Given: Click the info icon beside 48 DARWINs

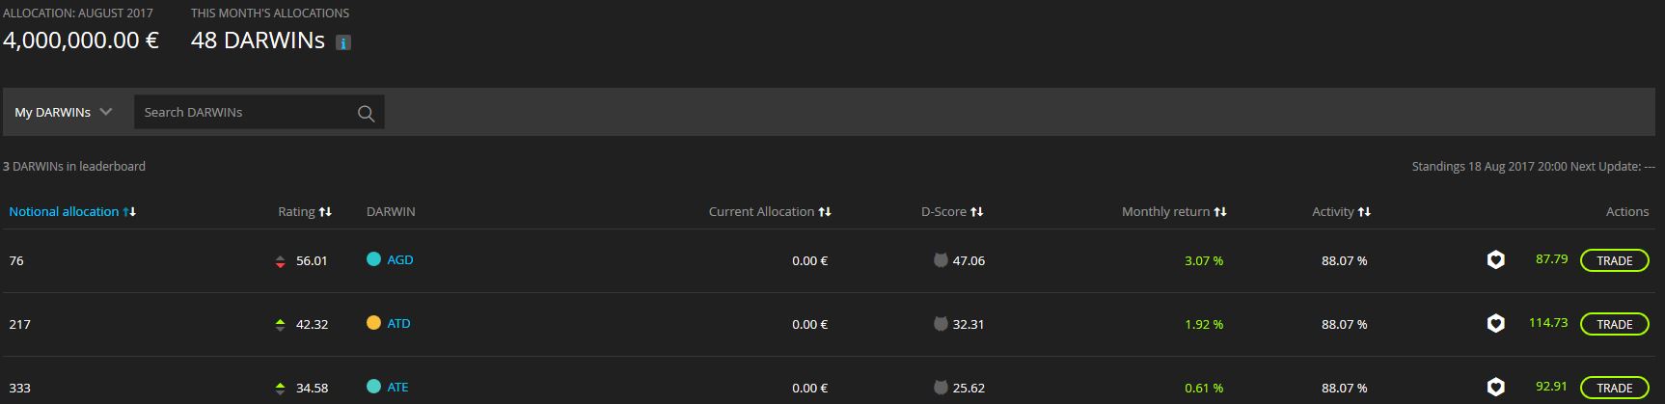Looking at the screenshot, I should (343, 43).
